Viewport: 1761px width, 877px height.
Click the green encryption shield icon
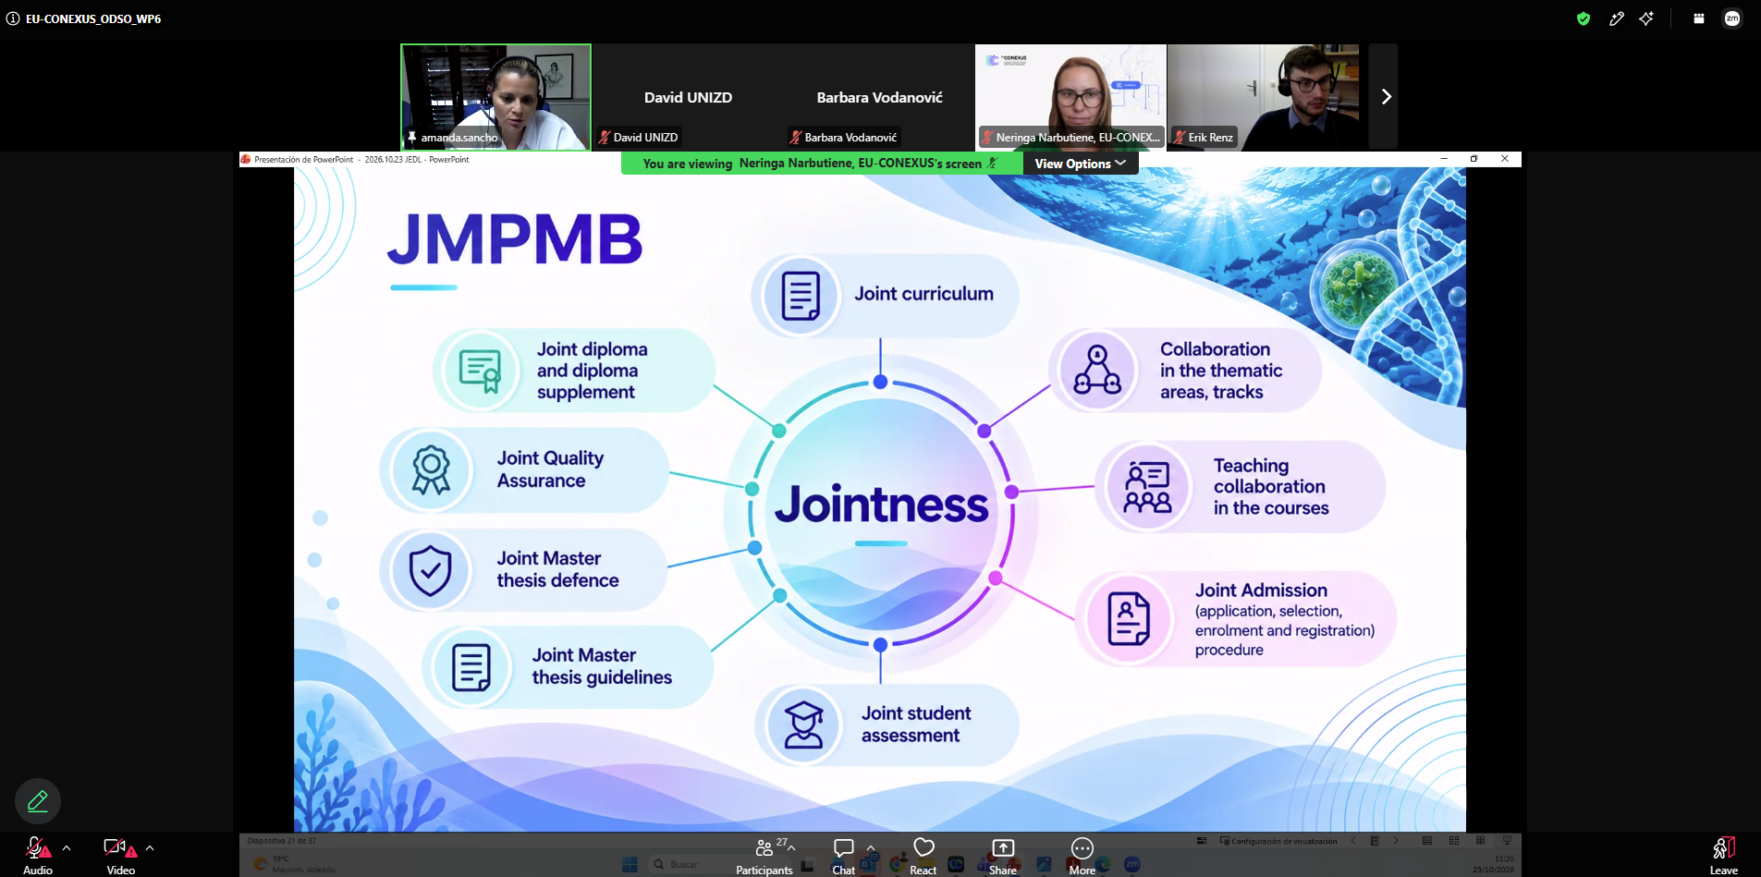[x=1584, y=18]
